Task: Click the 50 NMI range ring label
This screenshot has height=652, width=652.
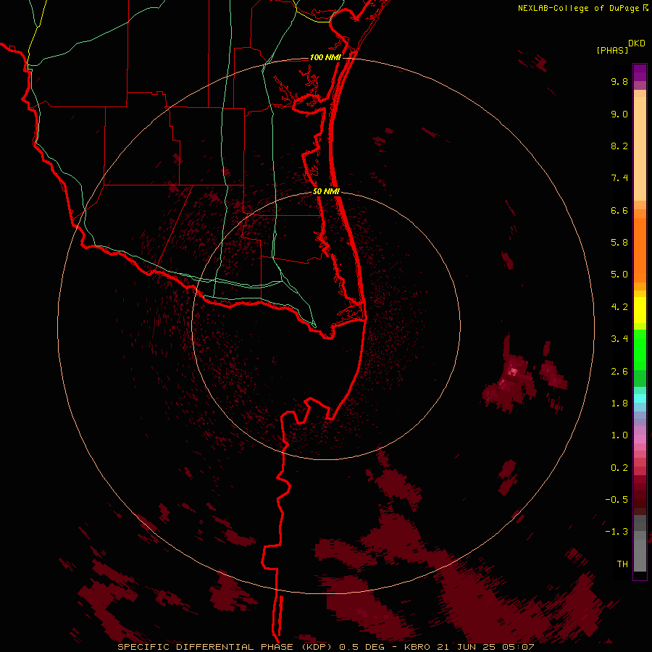Action: pyautogui.click(x=326, y=191)
